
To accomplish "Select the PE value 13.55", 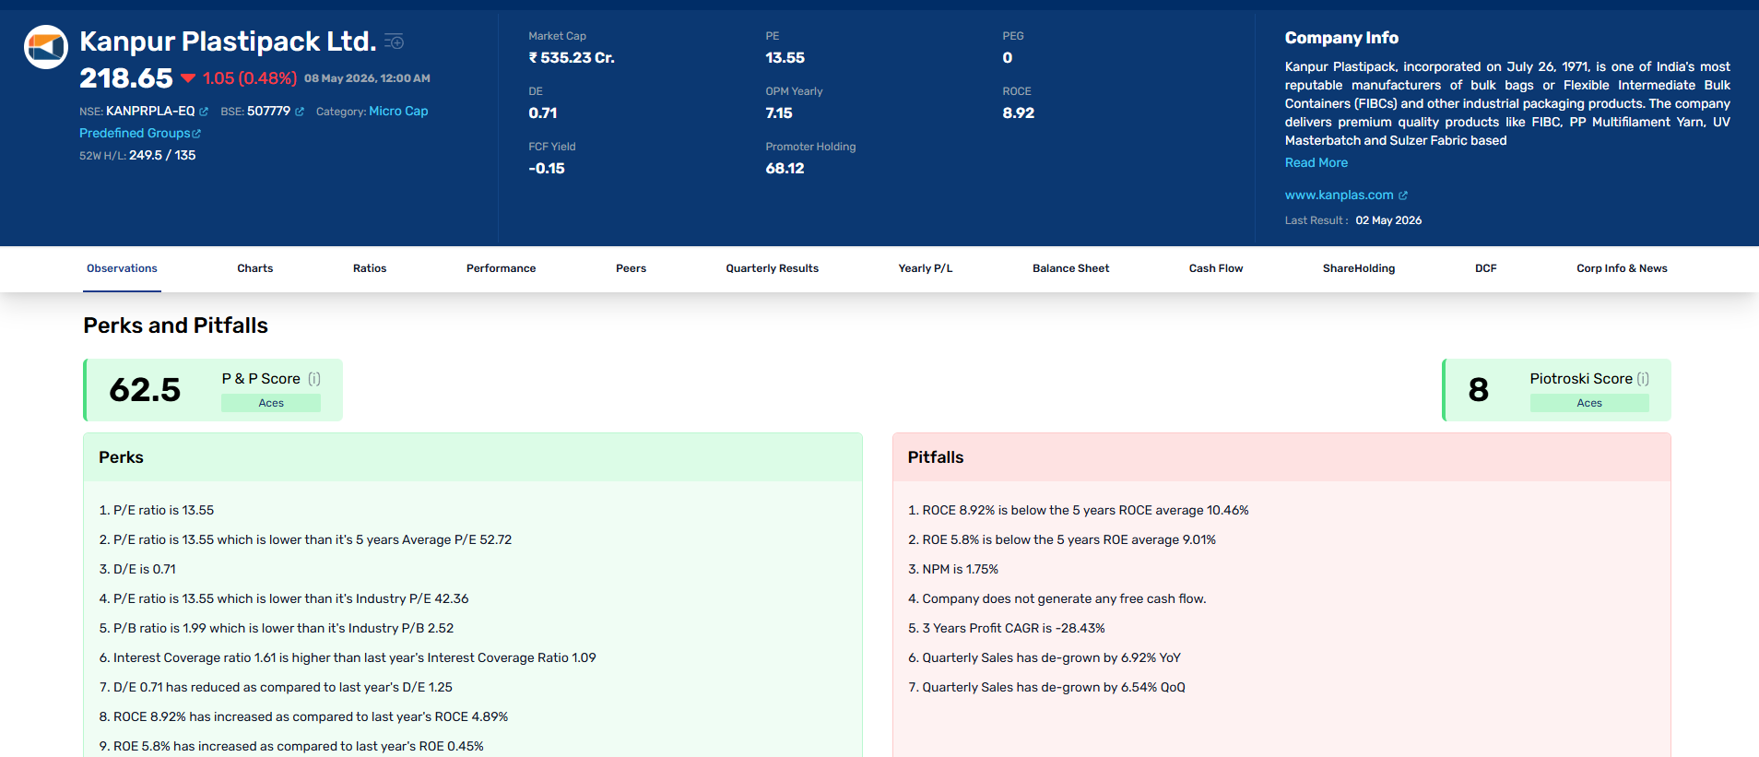I will (785, 57).
